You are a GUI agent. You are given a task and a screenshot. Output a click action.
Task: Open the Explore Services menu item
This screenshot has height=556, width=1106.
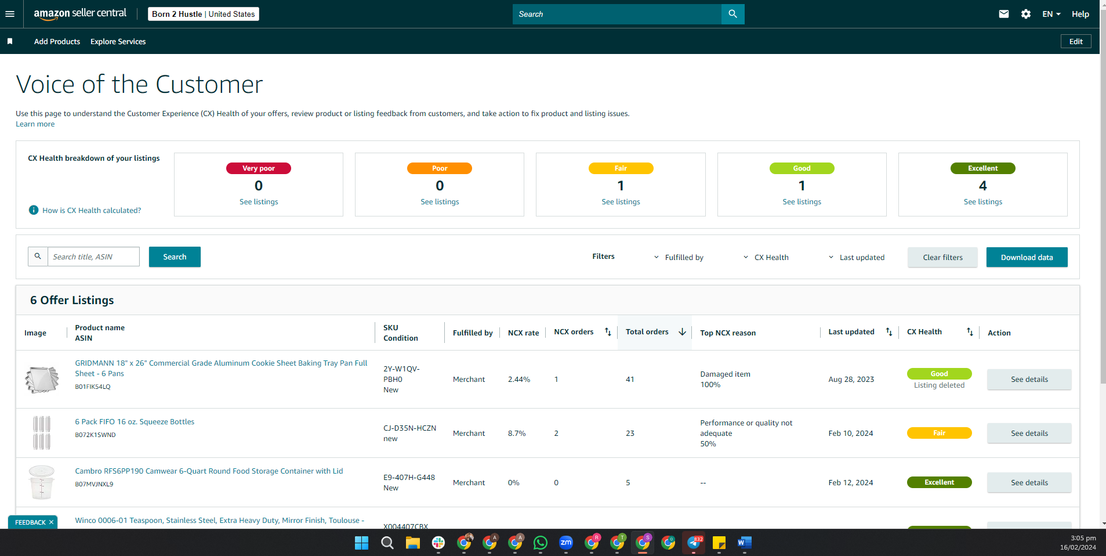(118, 41)
